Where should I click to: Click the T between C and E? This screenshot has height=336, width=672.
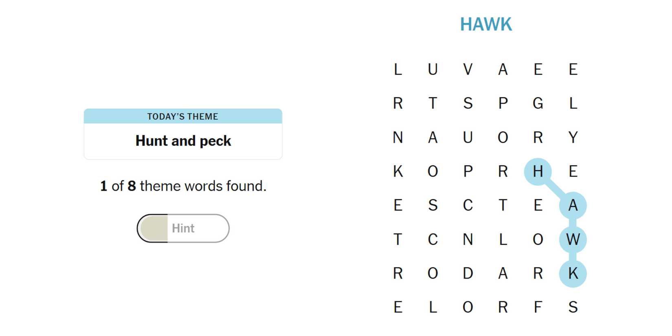click(503, 205)
